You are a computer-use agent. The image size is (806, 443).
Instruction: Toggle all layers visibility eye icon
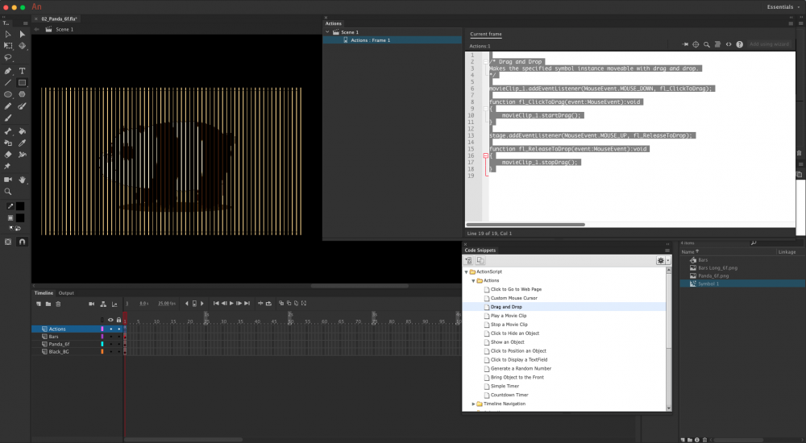[110, 320]
